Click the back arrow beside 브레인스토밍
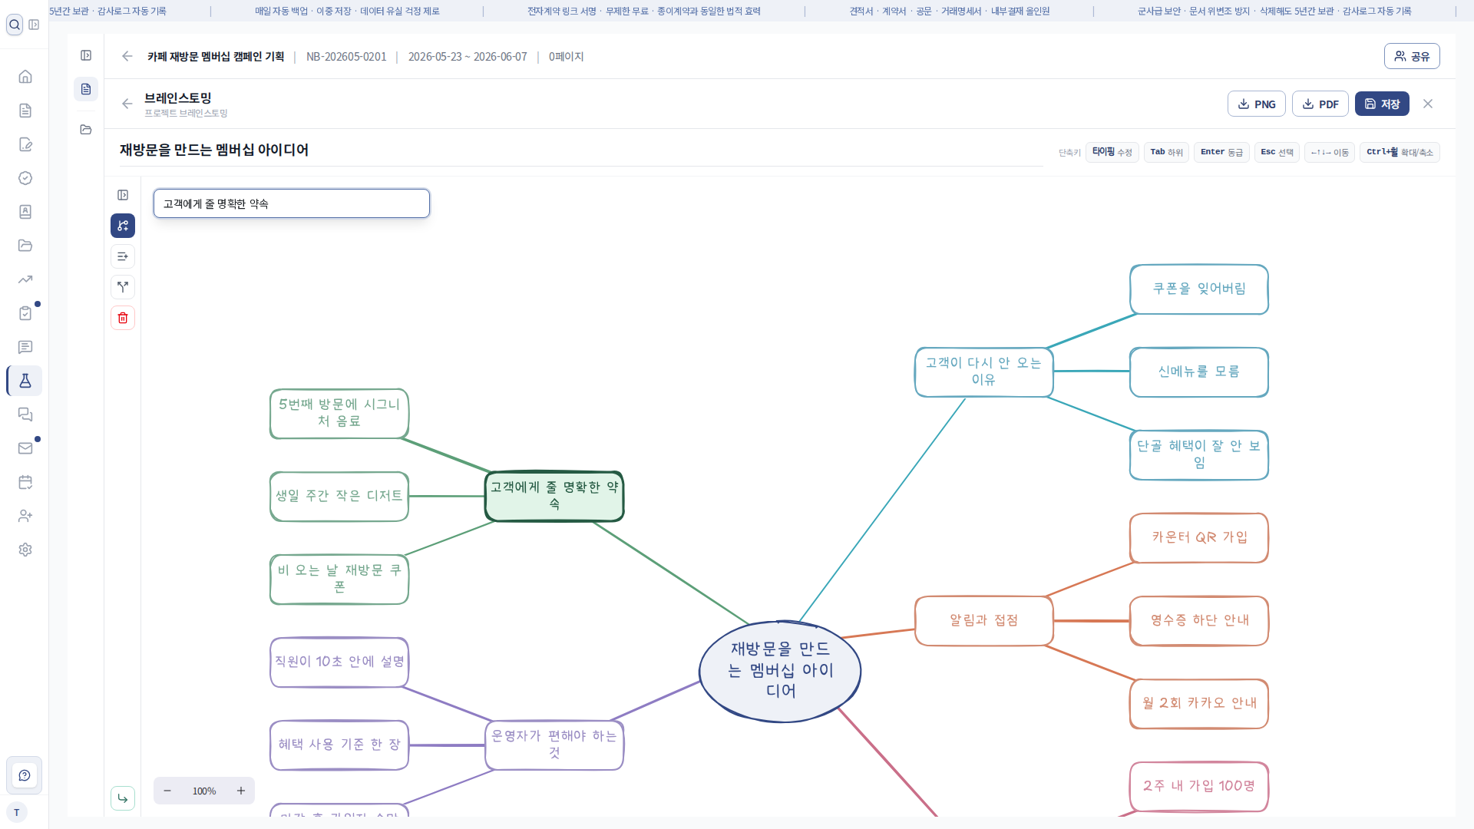 [x=127, y=104]
